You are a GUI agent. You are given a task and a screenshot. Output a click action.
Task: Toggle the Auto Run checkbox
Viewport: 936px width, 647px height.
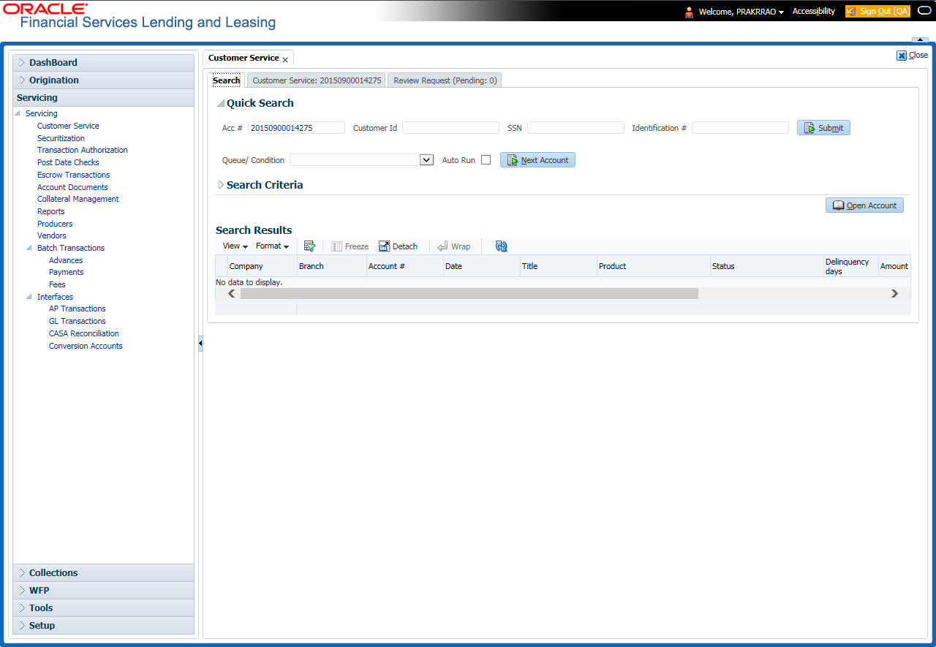[486, 160]
